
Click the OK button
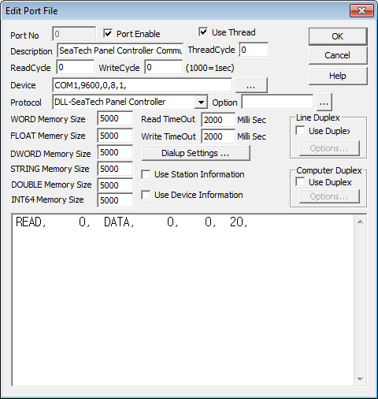[338, 36]
